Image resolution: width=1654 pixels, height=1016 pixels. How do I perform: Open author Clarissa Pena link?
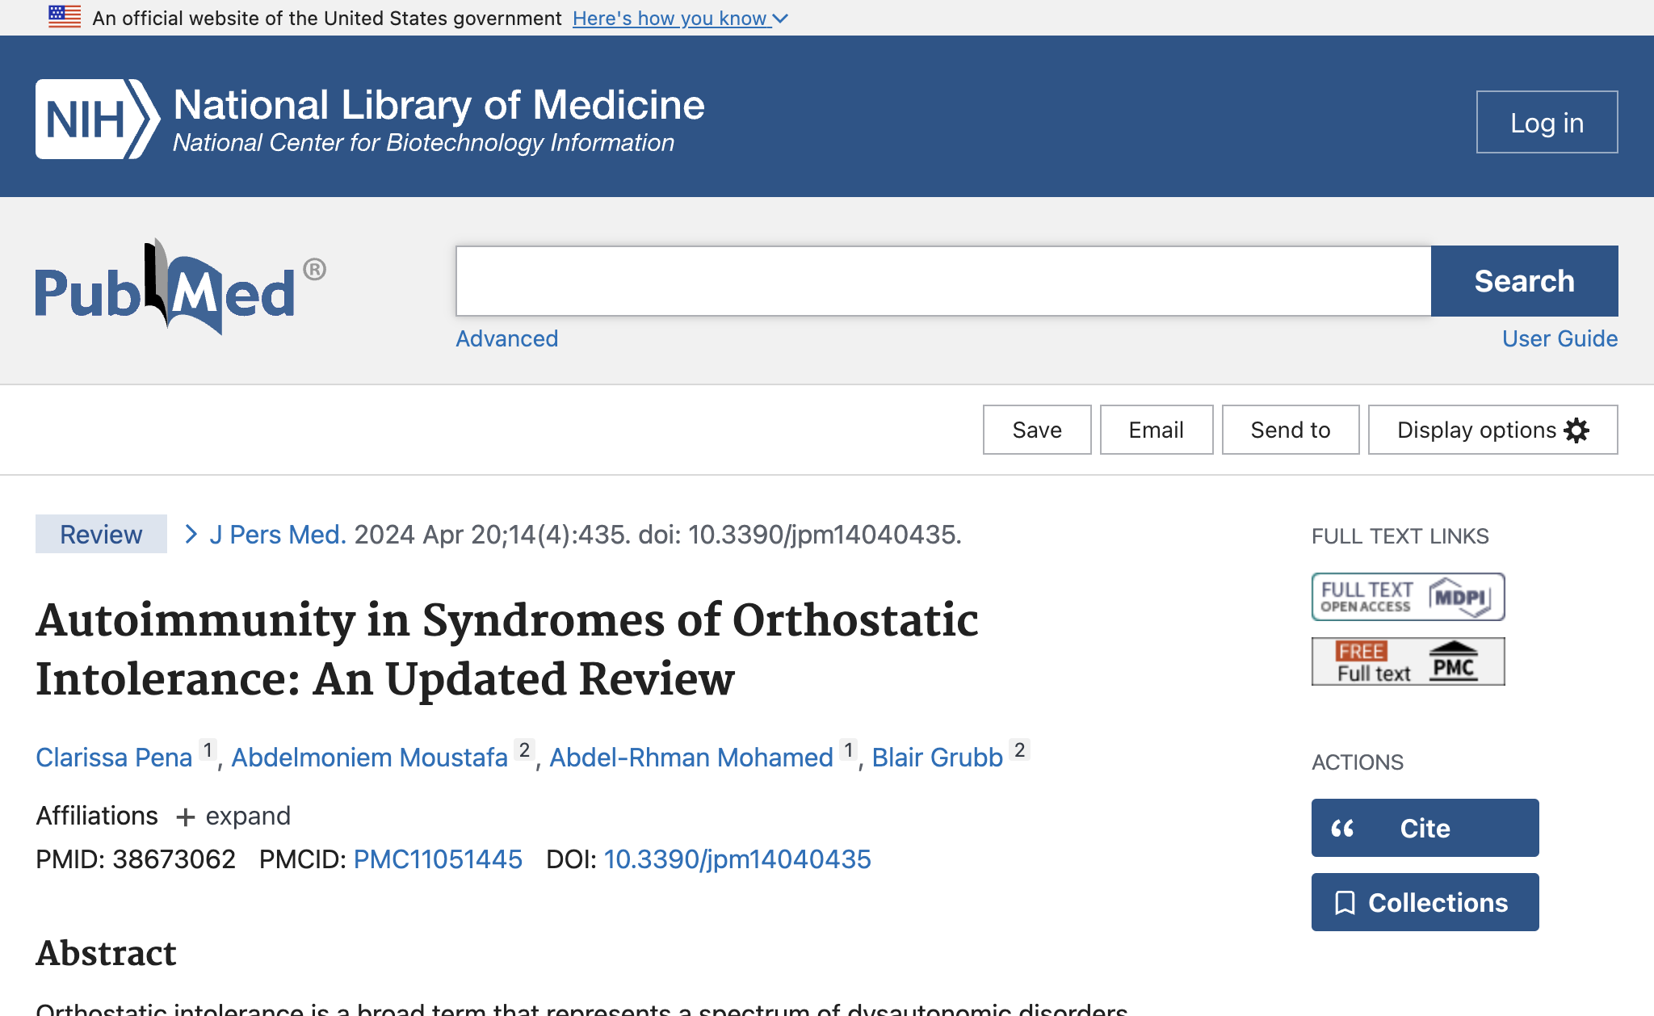click(114, 758)
